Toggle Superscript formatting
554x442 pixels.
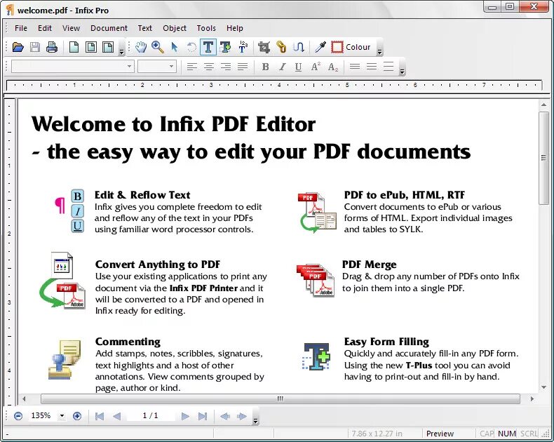click(x=316, y=67)
